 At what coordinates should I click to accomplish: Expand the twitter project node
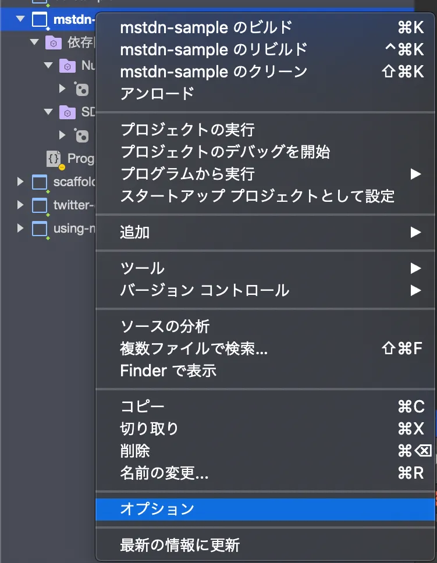coord(20,205)
